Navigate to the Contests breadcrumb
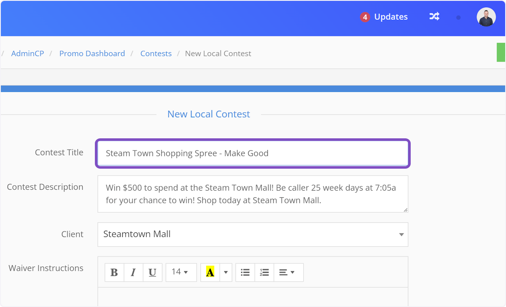 pyautogui.click(x=156, y=53)
